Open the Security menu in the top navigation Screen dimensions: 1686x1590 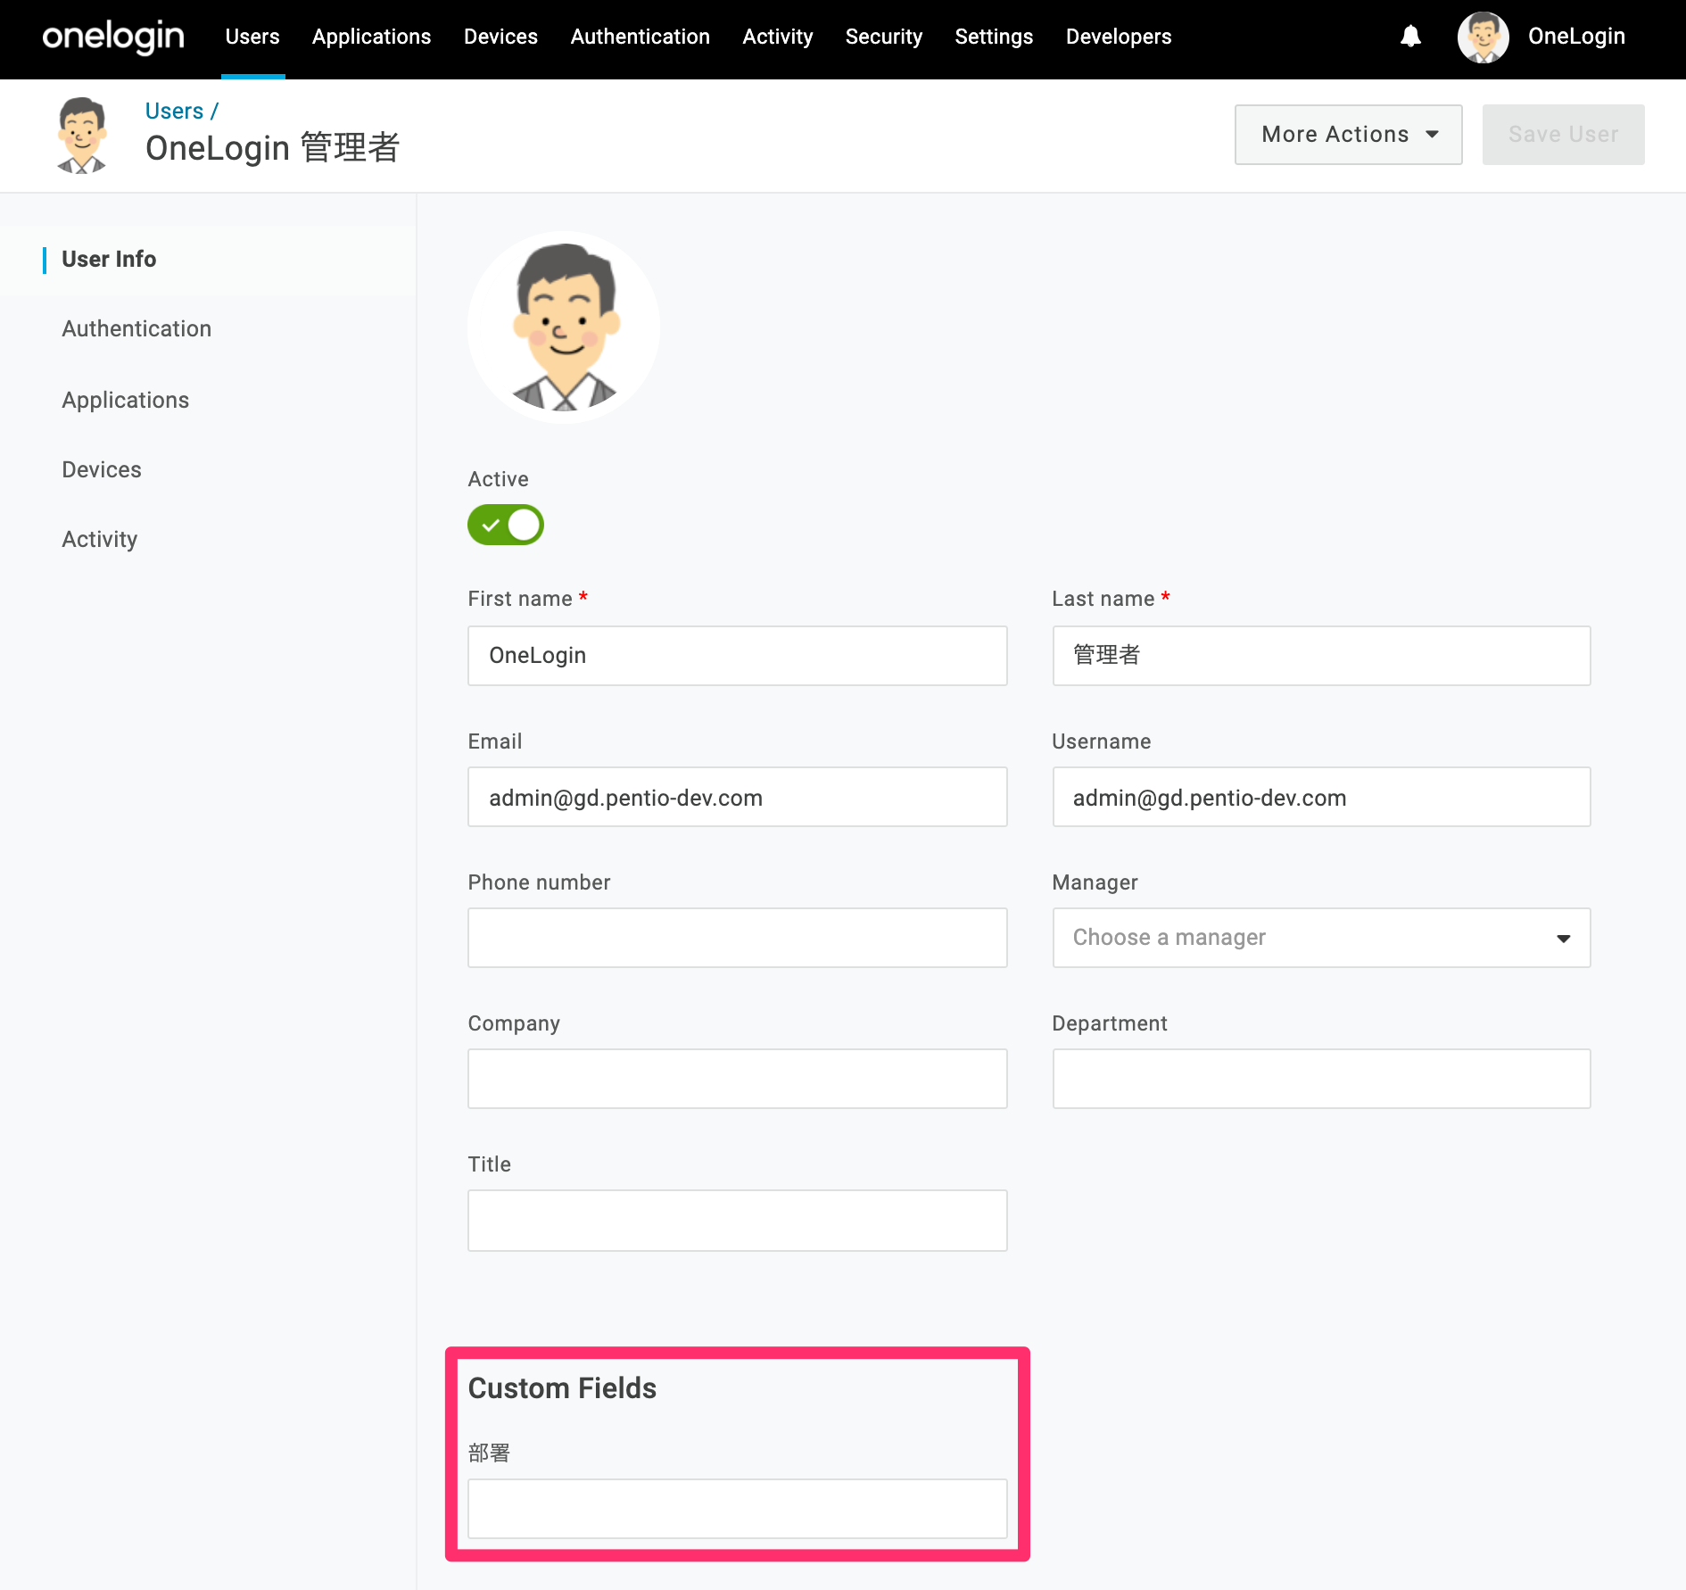click(883, 37)
